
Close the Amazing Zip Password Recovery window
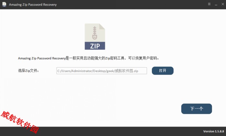pyautogui.click(x=223, y=4)
